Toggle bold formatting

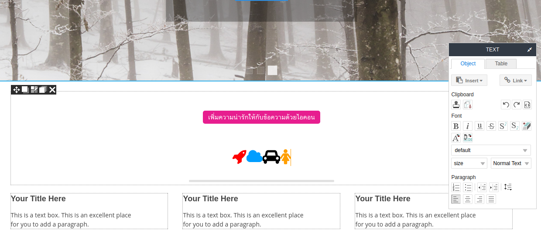coord(456,126)
